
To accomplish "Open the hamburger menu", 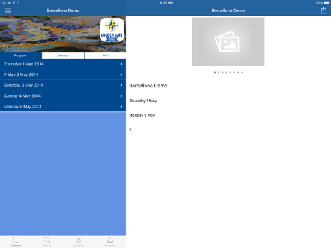I will 8,10.
